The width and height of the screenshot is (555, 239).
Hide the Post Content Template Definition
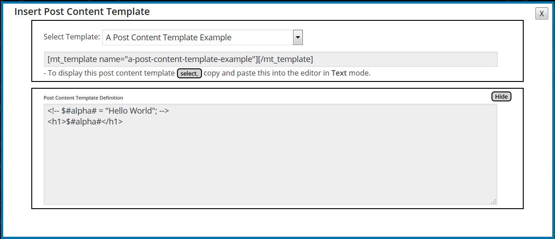501,96
